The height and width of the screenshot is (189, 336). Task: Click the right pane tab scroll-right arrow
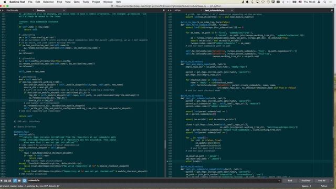[x=171, y=10]
